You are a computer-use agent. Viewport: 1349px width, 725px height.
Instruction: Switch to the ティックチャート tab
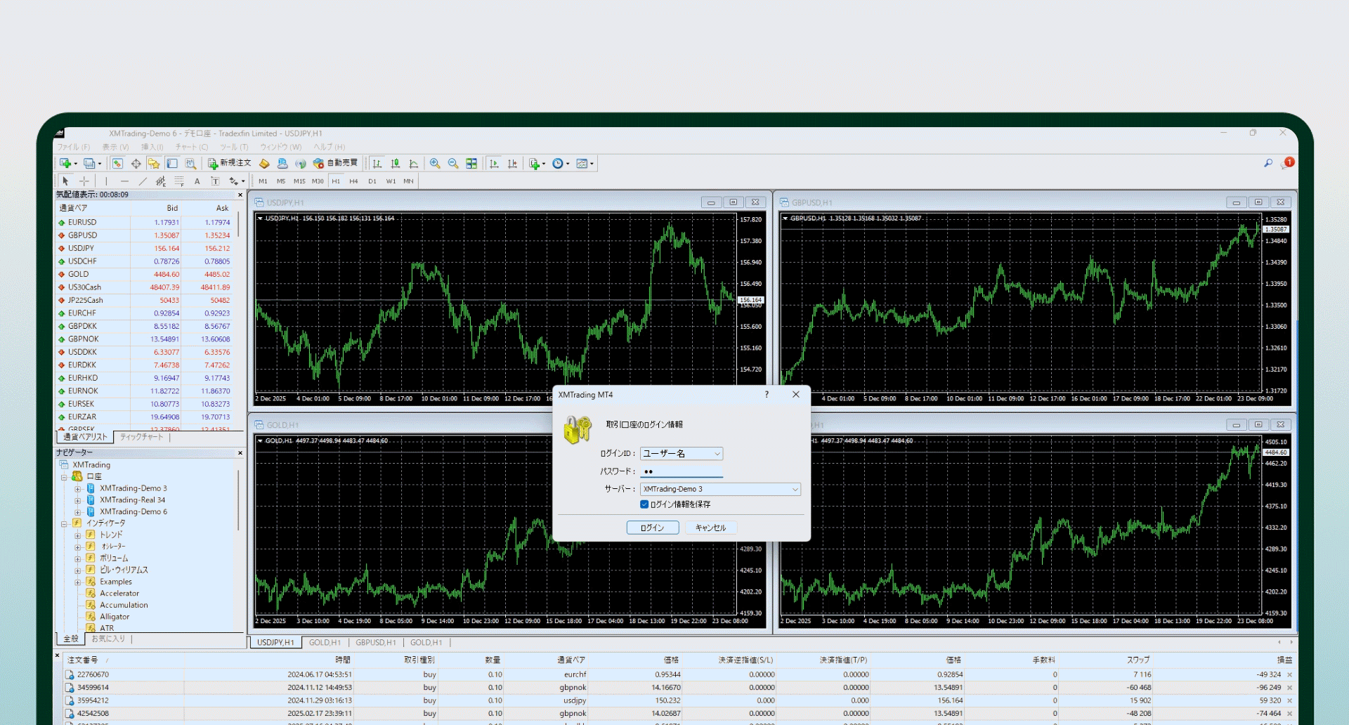(x=141, y=437)
